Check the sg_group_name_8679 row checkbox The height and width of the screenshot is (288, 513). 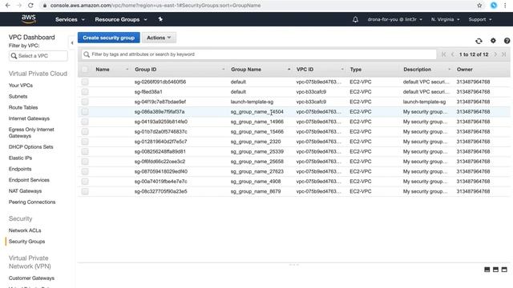[85, 191]
